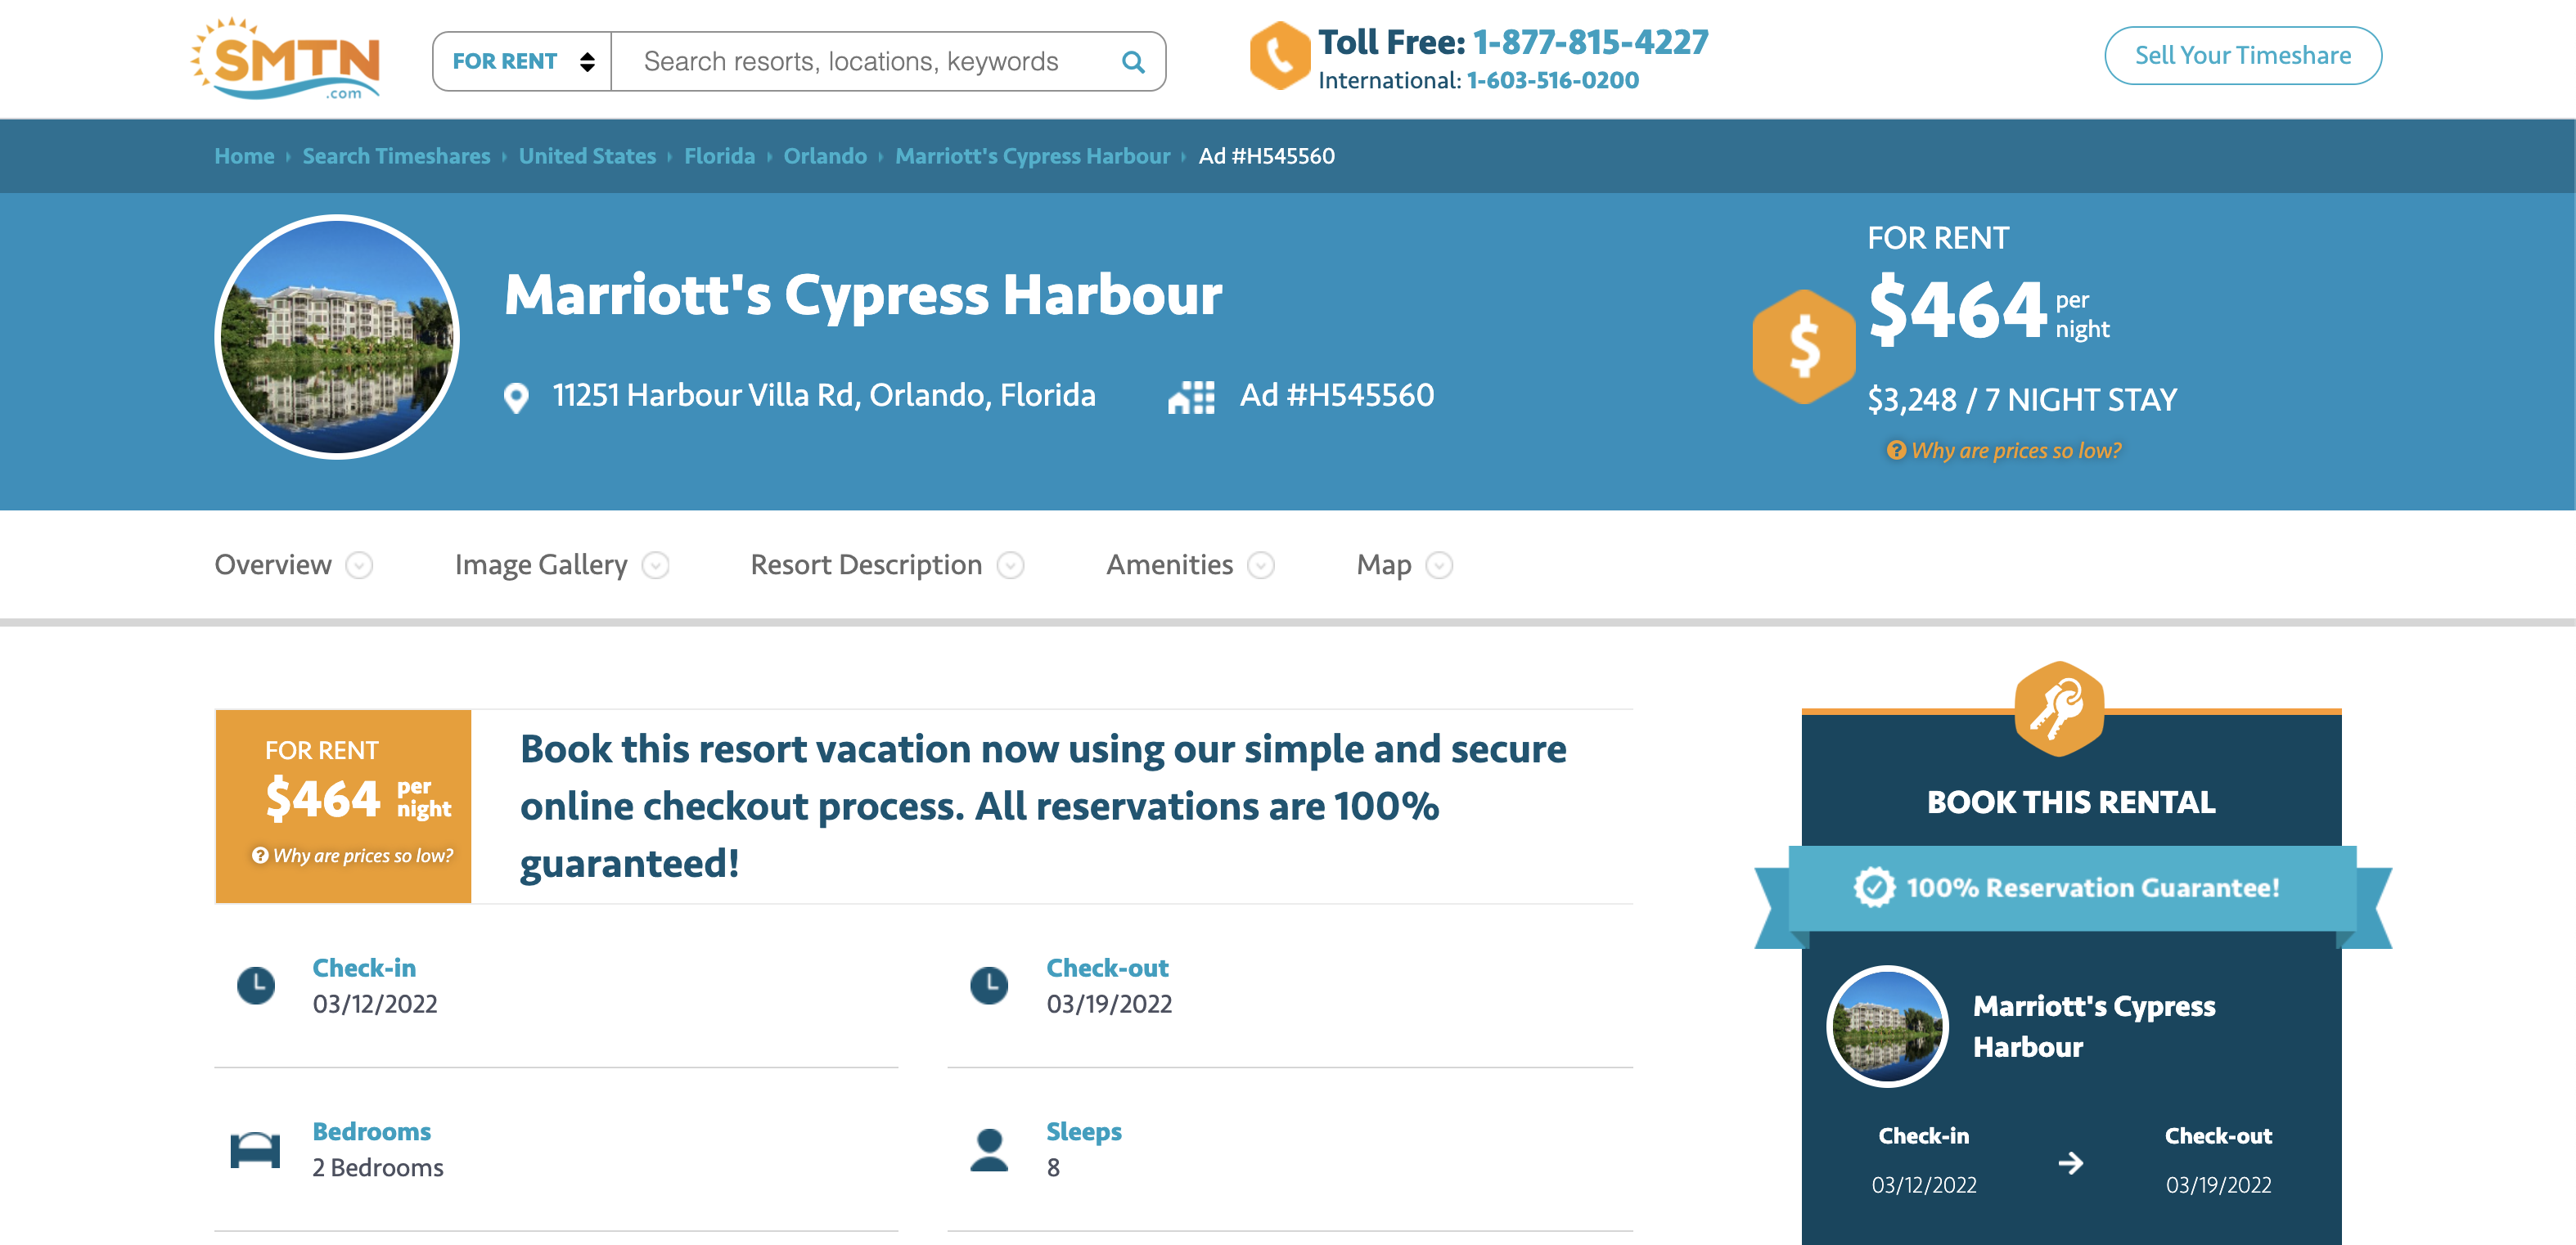Click the check-in date 03/12/2022 in details

click(x=375, y=1004)
